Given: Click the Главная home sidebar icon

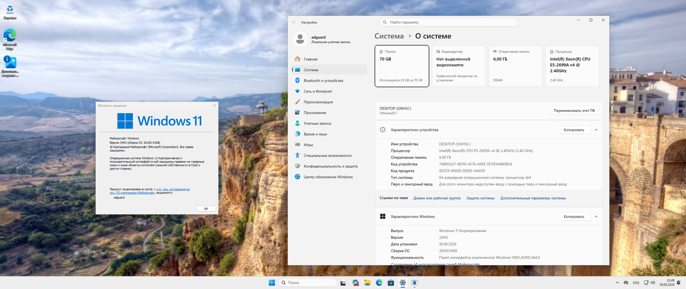Looking at the screenshot, I should 297,59.
